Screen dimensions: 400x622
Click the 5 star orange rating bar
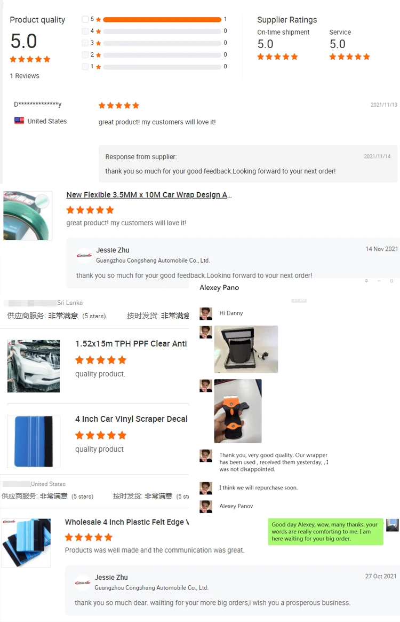[162, 19]
